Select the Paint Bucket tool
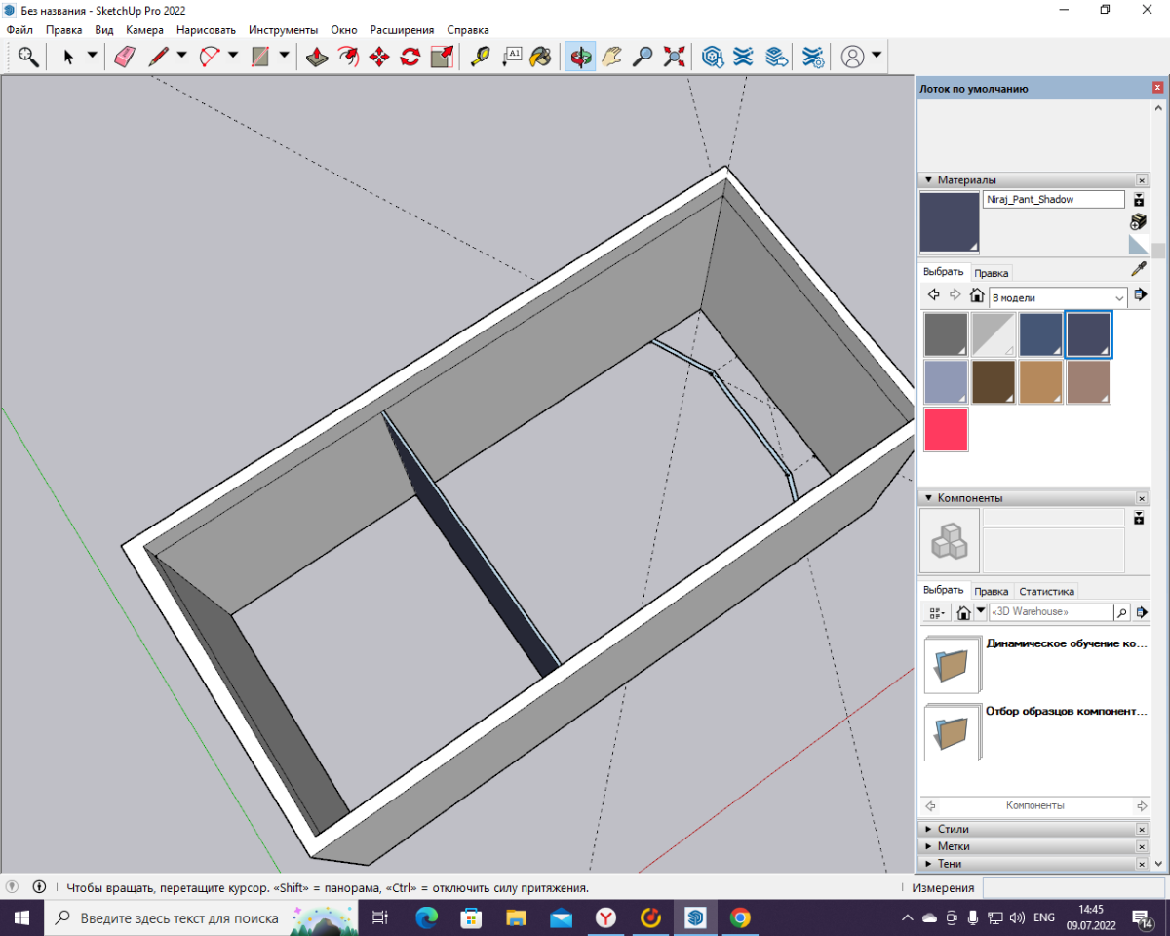The width and height of the screenshot is (1170, 936). [x=540, y=57]
